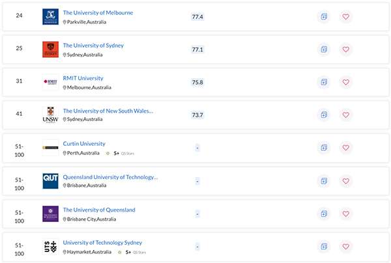This screenshot has width=391, height=263.
Task: Open the Curtin University logo
Action: [x=50, y=148]
